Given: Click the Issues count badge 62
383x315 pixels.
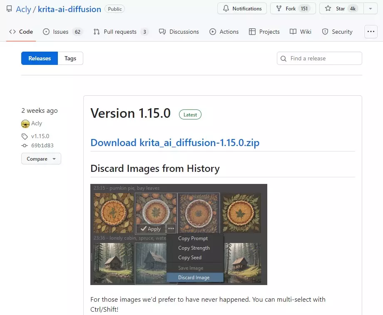Looking at the screenshot, I should [77, 32].
